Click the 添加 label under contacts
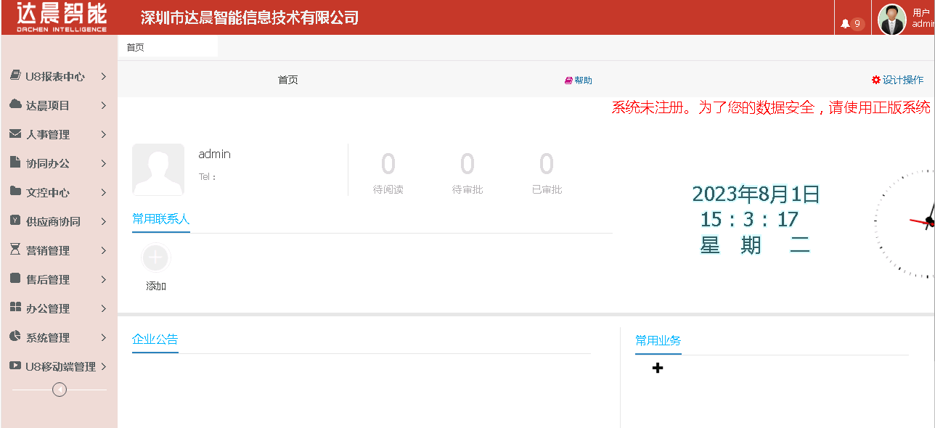This screenshot has height=428, width=935. [x=156, y=286]
